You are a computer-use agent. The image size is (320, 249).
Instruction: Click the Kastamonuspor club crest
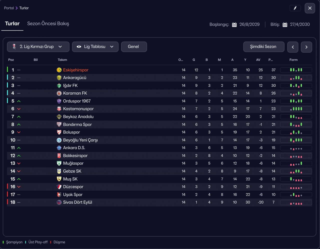pos(59,109)
